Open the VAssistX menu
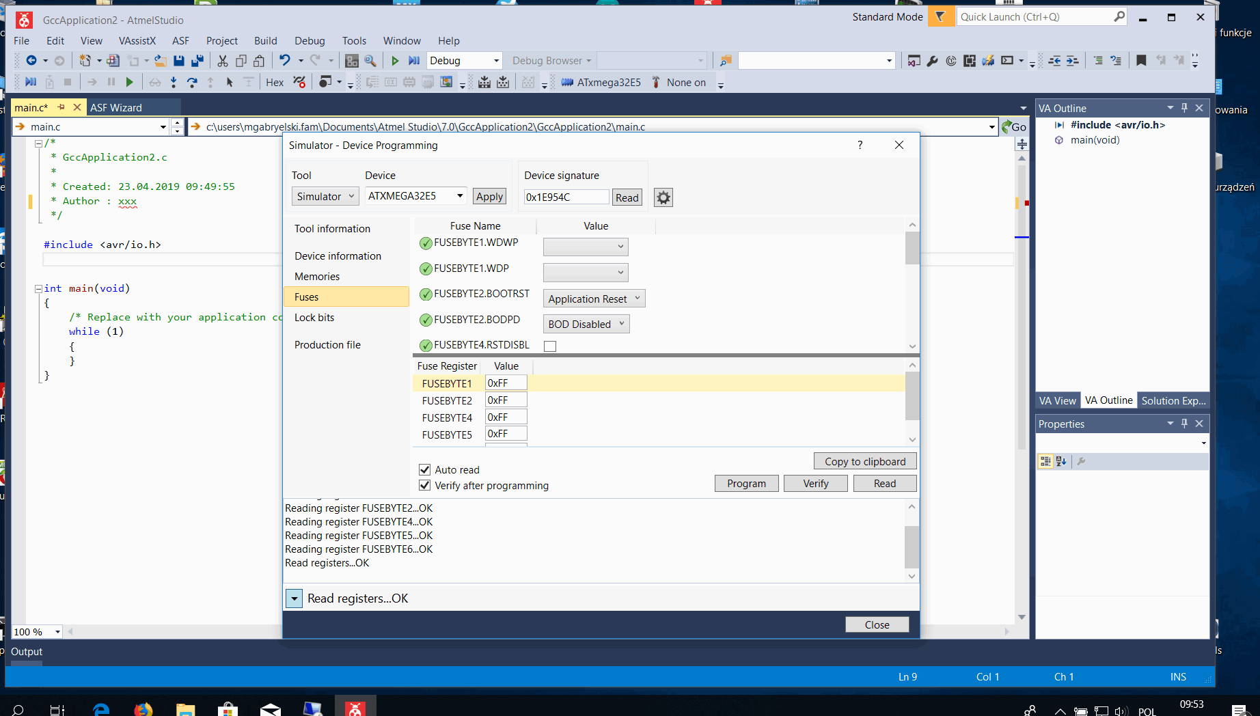The height and width of the screenshot is (716, 1260). coord(137,41)
